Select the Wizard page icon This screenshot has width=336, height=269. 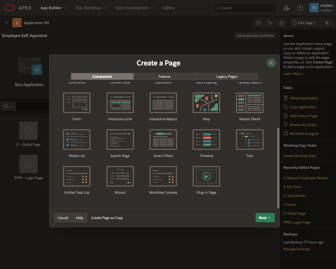click(x=120, y=176)
